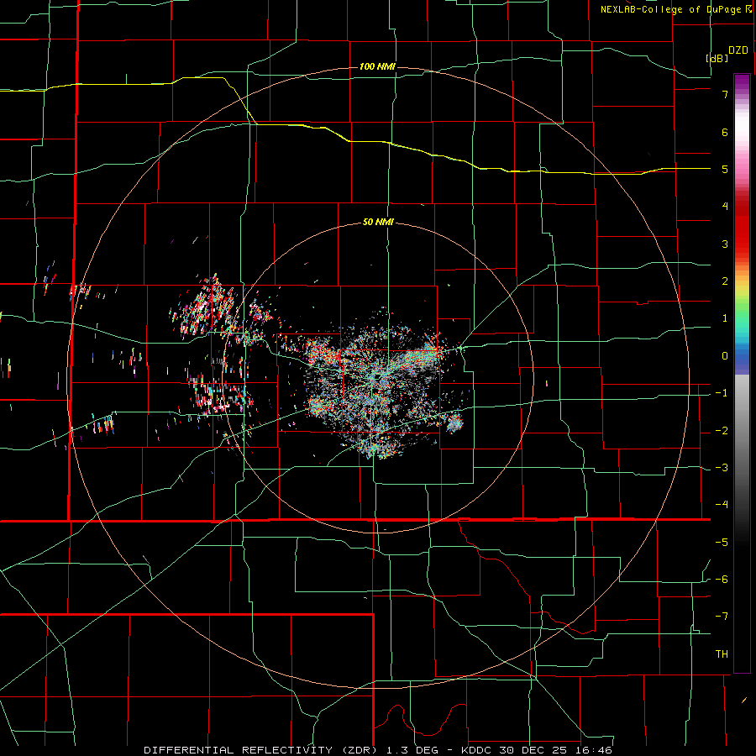This screenshot has height=756, width=756.
Task: Click the 1 value on color scale
Action: pos(725,318)
